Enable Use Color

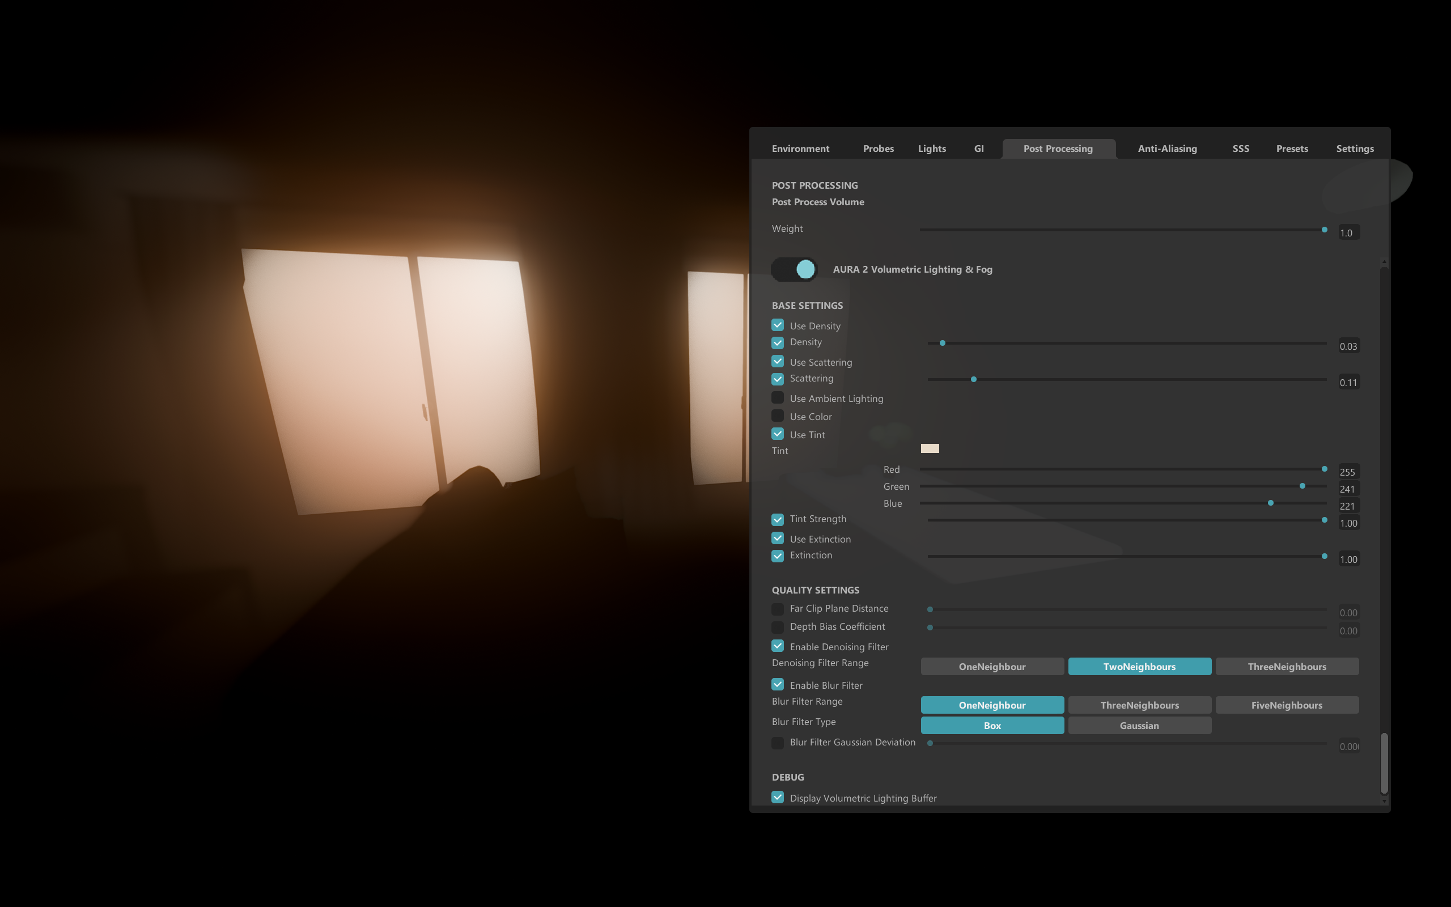(778, 416)
